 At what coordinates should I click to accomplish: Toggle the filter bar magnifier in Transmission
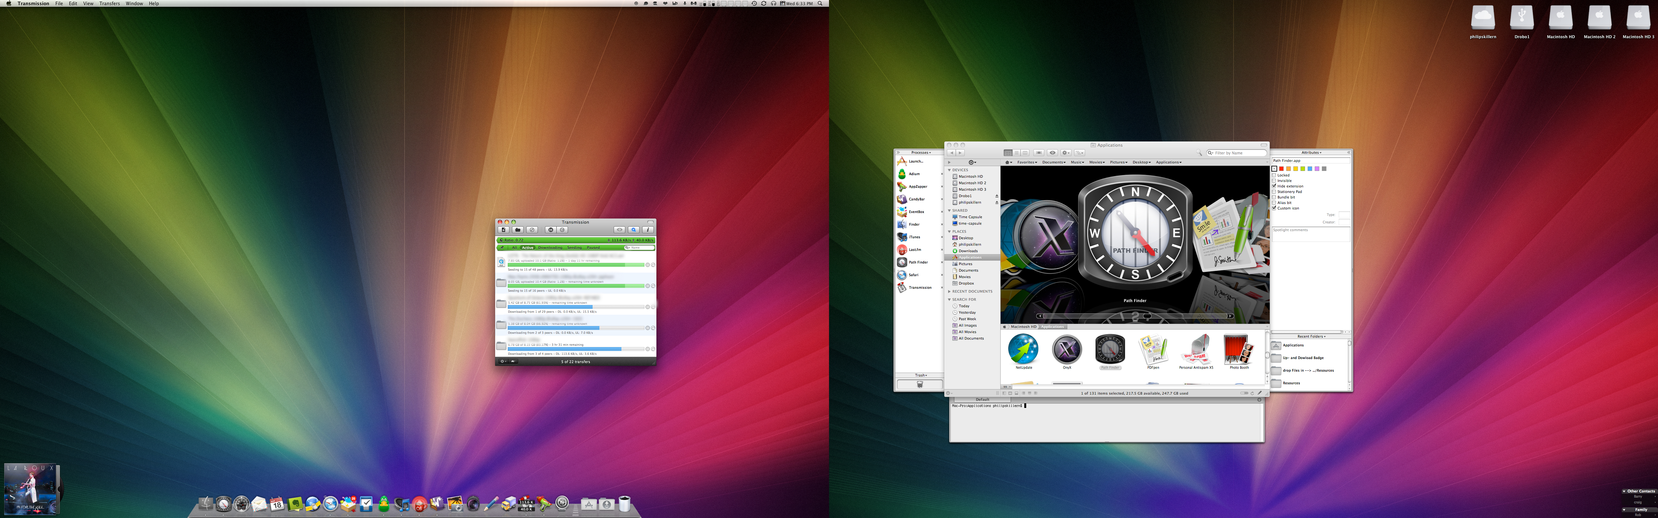coord(633,230)
